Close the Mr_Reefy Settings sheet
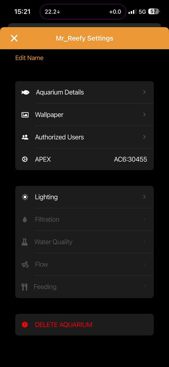Screen dimensions: 169x367 click(14, 38)
